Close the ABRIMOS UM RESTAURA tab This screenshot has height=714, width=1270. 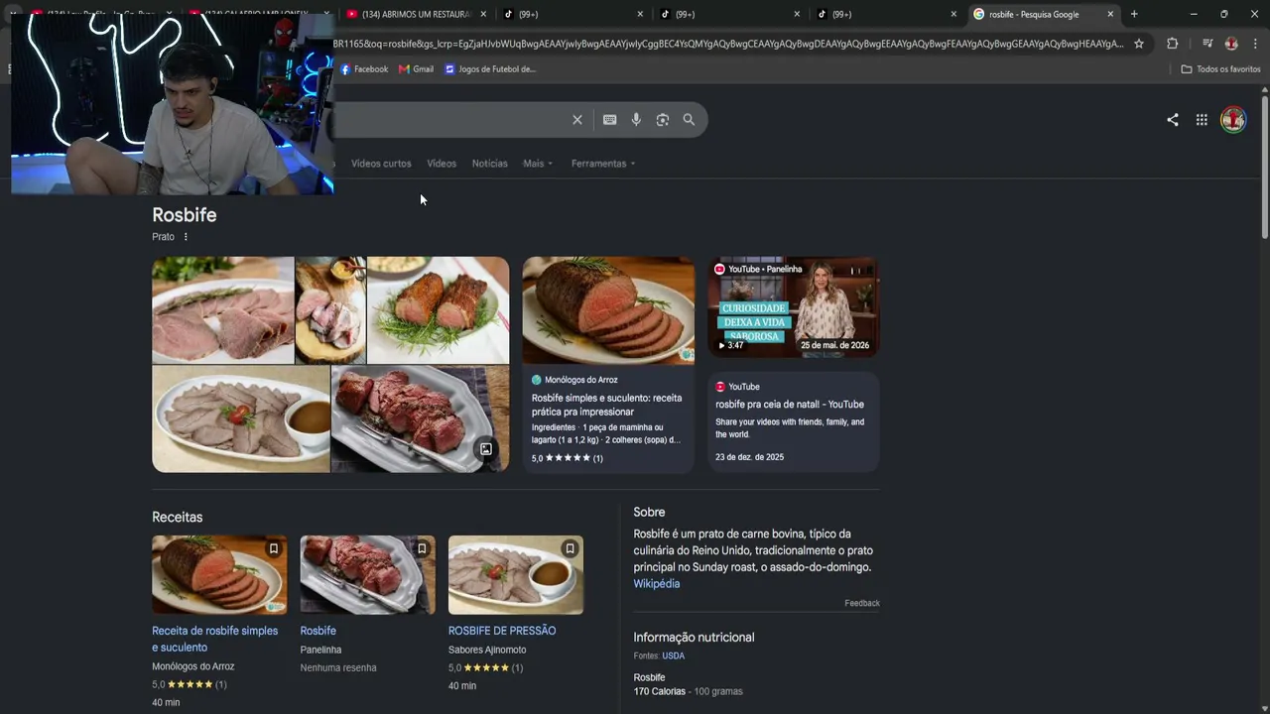click(x=483, y=14)
